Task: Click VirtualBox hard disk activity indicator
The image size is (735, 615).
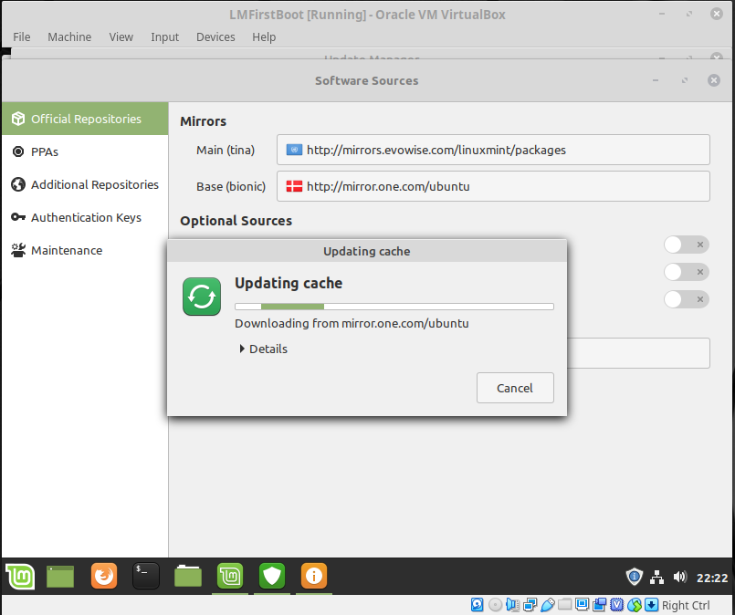Action: coord(477,605)
